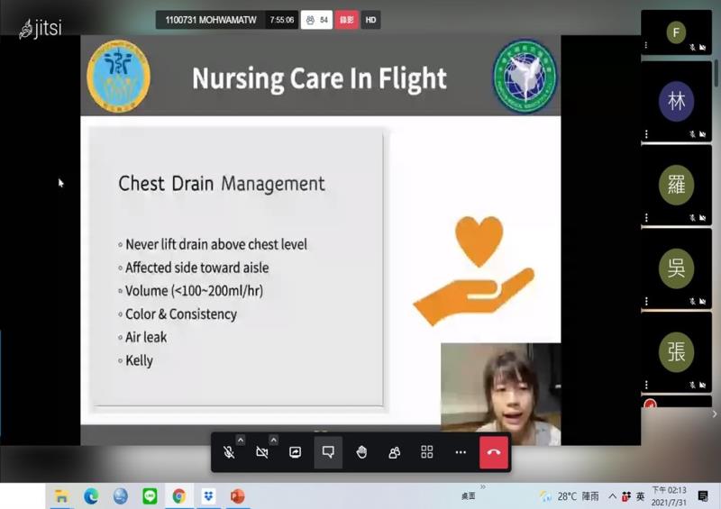Click the Jitsi logo
This screenshot has height=509, width=721.
click(41, 29)
